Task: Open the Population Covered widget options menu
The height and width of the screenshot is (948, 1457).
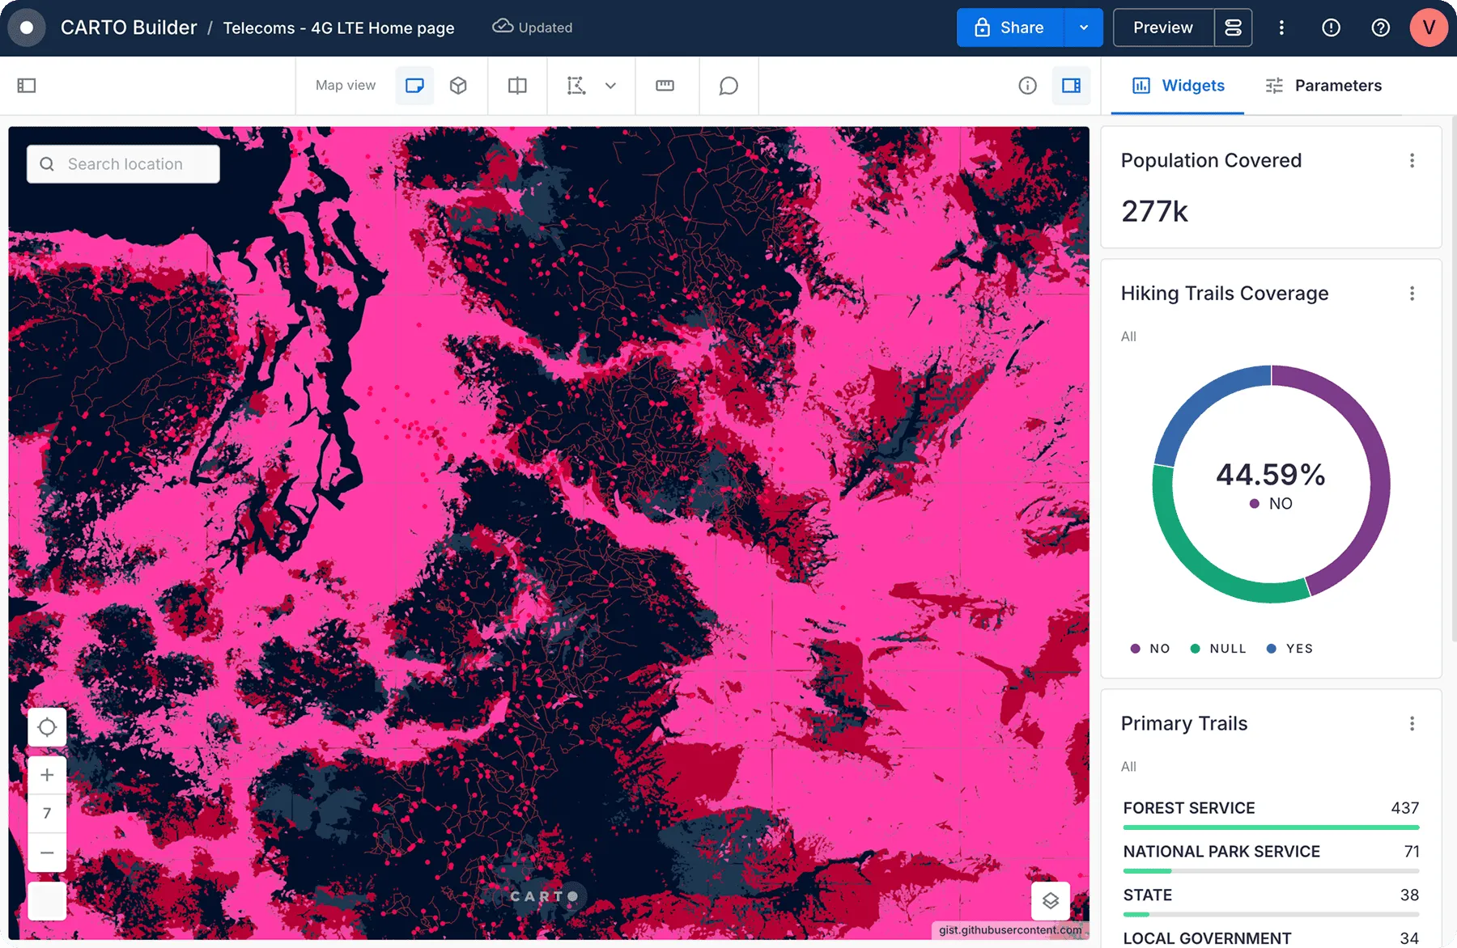Action: (1412, 160)
